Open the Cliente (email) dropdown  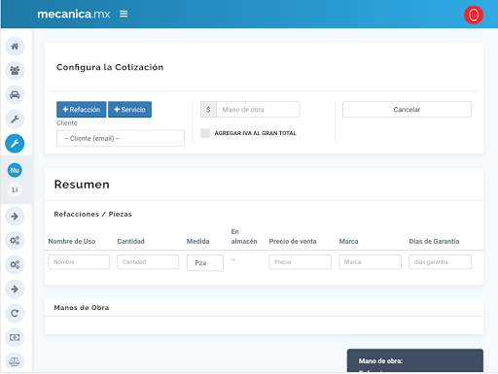click(121, 138)
